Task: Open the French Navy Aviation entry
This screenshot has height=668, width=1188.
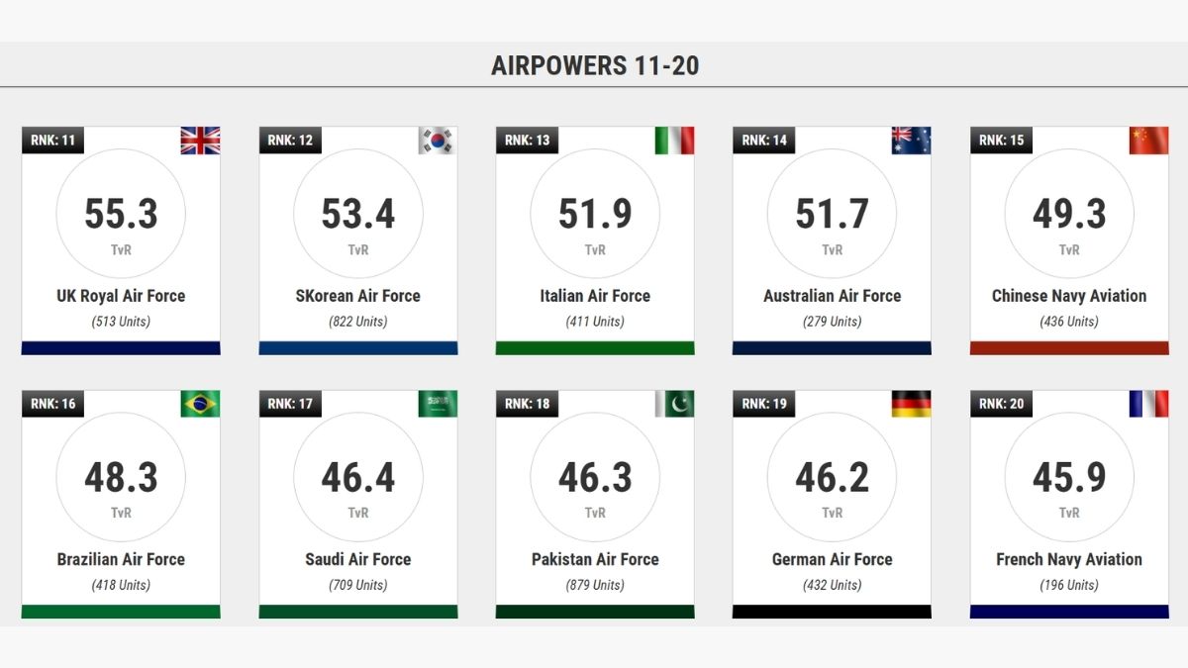Action: [x=1069, y=559]
